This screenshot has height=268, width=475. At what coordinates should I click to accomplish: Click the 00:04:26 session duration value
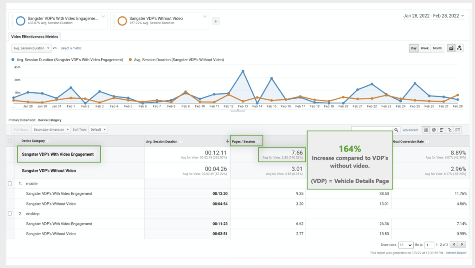tap(216, 169)
